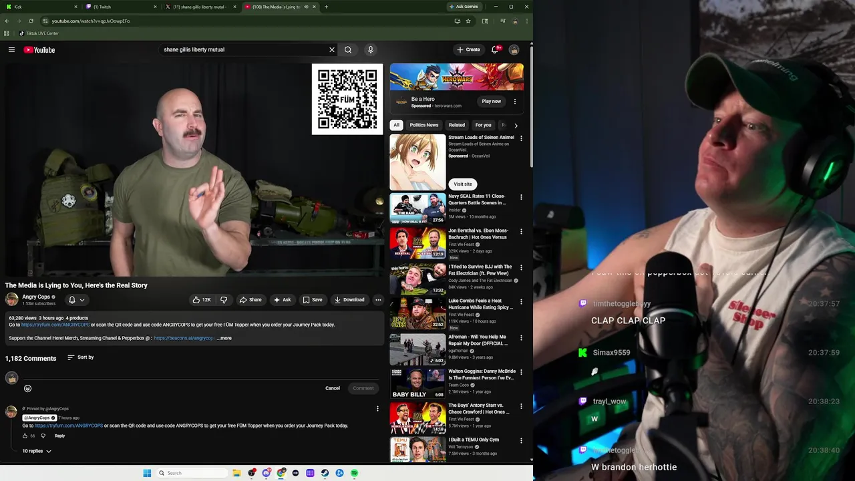Open the notifications bell in YouTube header
The width and height of the screenshot is (855, 481).
click(495, 49)
